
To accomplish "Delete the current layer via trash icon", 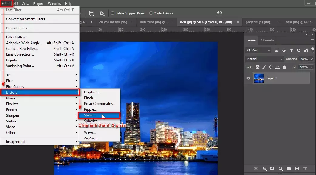I will (305, 169).
